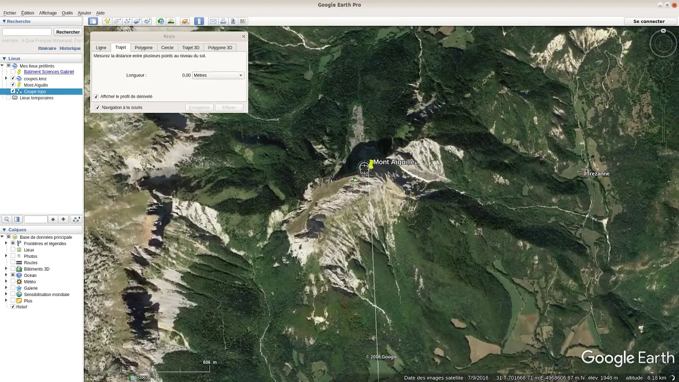
Task: Click the magnifier search icon in Lieux panel
Action: click(x=7, y=219)
